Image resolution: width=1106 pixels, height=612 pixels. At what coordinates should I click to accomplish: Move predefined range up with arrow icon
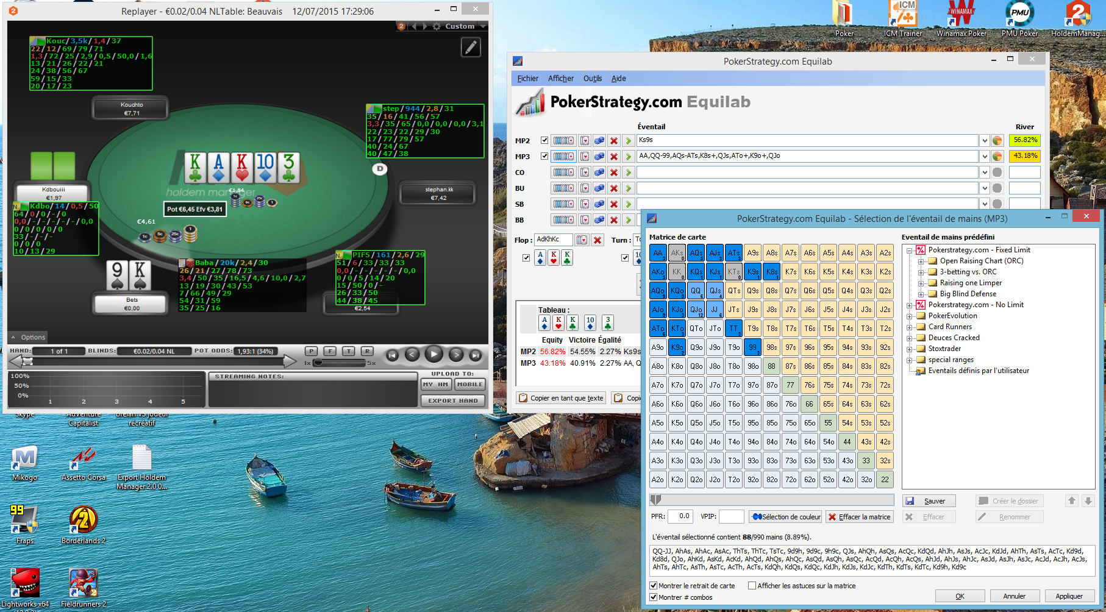pos(1072,501)
